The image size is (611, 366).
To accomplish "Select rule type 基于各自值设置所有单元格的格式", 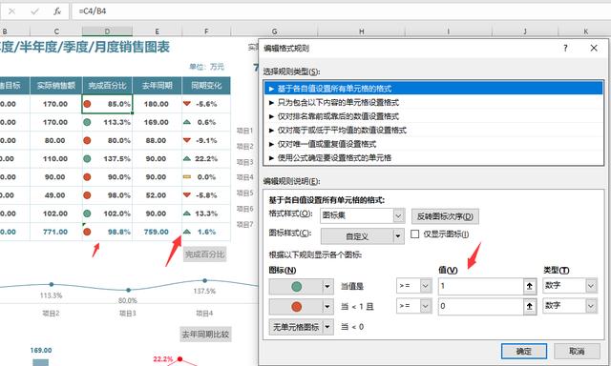I will click(x=433, y=89).
